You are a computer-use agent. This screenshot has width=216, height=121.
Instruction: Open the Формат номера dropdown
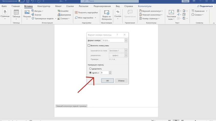(126, 40)
